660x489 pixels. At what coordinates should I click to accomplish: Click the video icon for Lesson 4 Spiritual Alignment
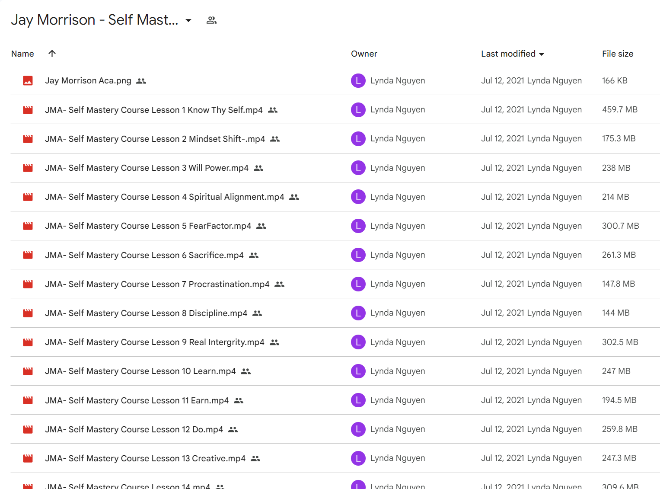[28, 197]
